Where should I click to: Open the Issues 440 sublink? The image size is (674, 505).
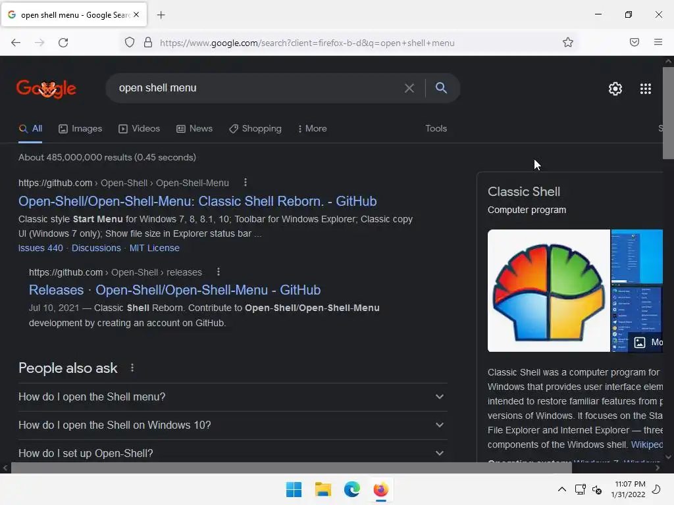point(40,248)
